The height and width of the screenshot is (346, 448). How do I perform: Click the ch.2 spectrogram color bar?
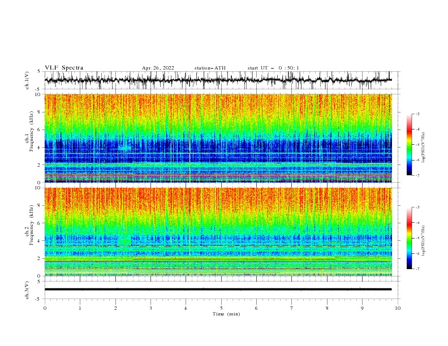coord(409,238)
